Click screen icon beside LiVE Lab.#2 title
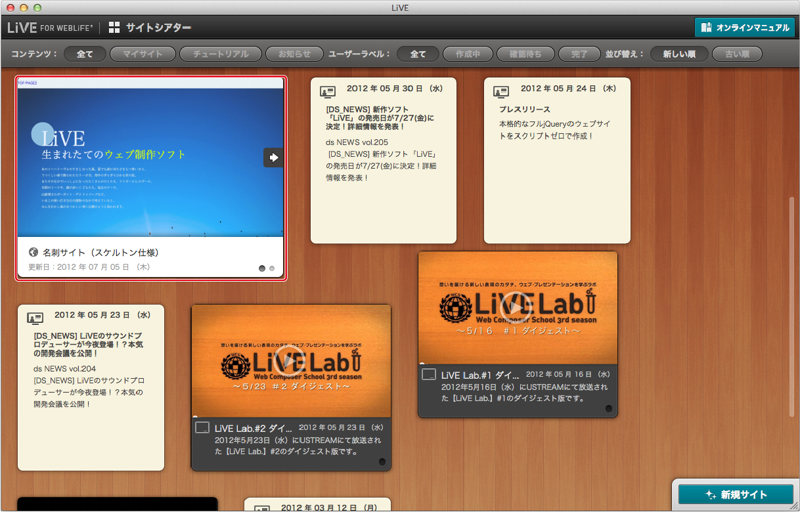The width and height of the screenshot is (800, 512). click(x=202, y=428)
